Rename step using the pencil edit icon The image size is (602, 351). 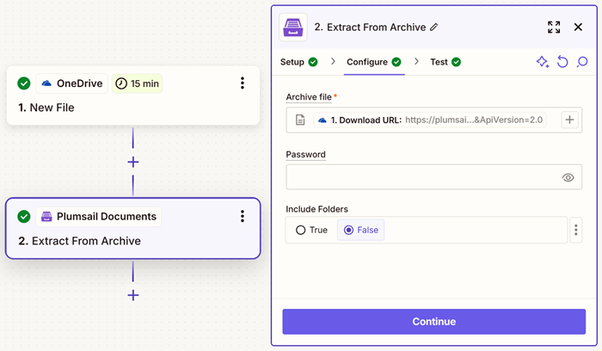point(433,28)
